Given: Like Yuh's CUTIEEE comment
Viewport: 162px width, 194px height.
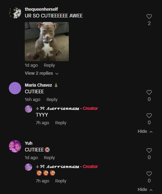Looking at the screenshot, I should click(x=149, y=151).
